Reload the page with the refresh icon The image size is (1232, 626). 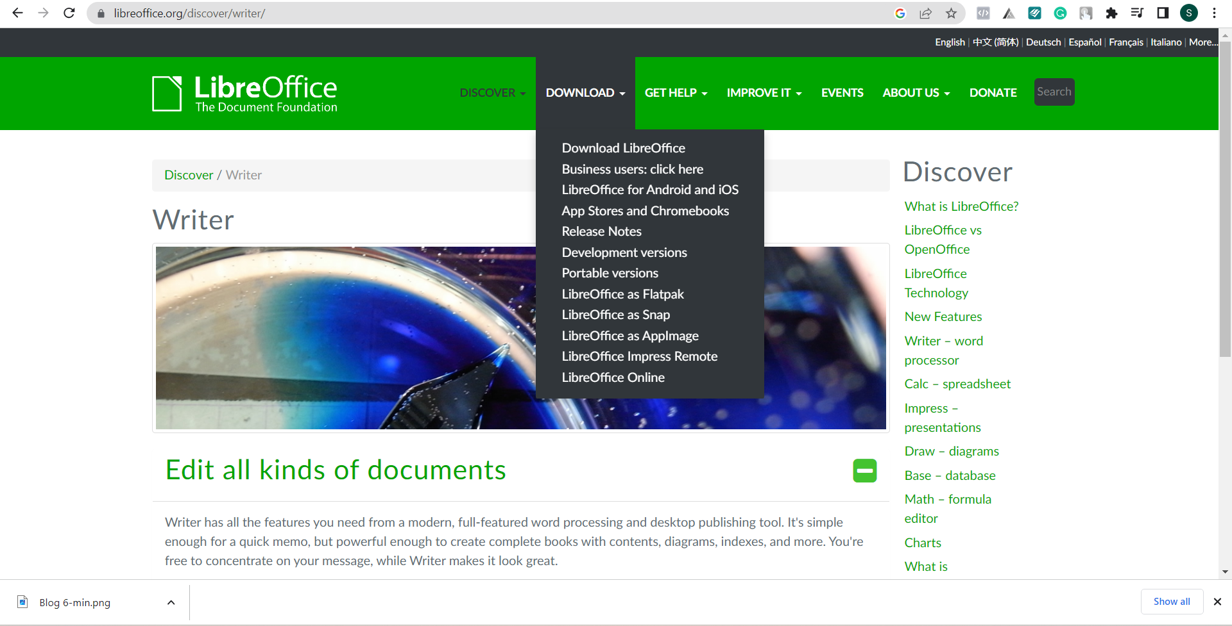(x=69, y=13)
